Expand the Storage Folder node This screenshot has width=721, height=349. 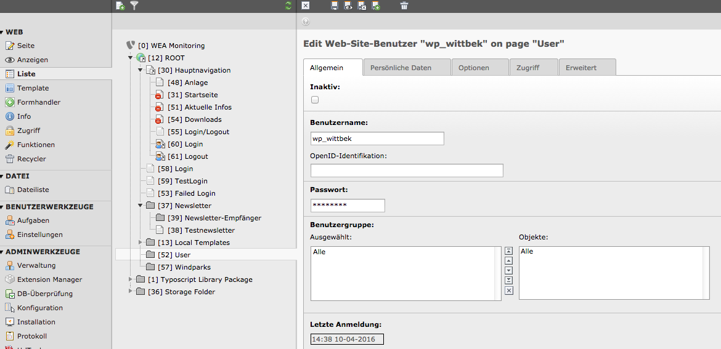(x=131, y=292)
